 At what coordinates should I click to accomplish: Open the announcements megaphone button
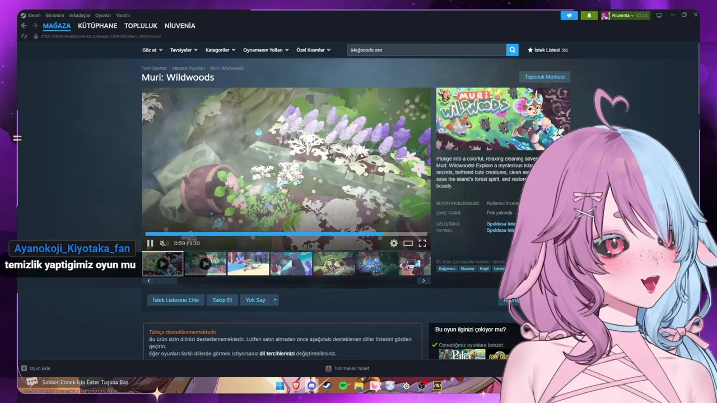[x=569, y=16]
